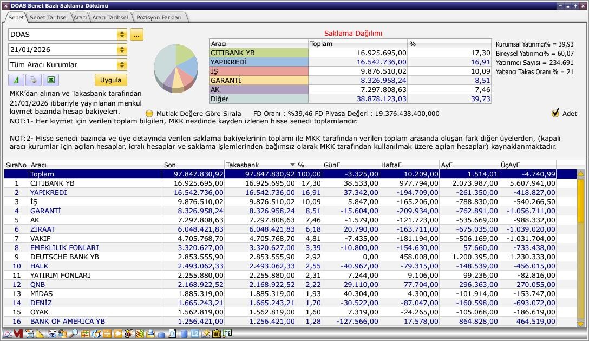Click the red M icon in bottom toolbar
Image resolution: width=589 pixels, height=341 pixels.
18,333
